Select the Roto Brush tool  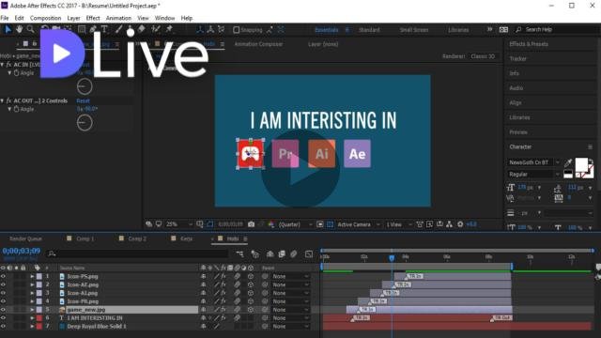click(x=156, y=29)
